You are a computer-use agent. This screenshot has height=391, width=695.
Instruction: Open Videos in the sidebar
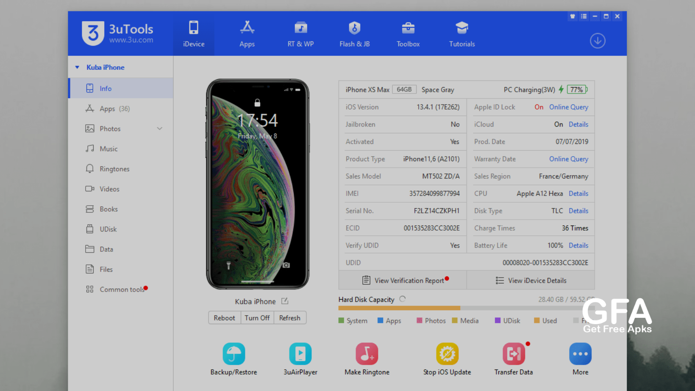[x=121, y=189]
